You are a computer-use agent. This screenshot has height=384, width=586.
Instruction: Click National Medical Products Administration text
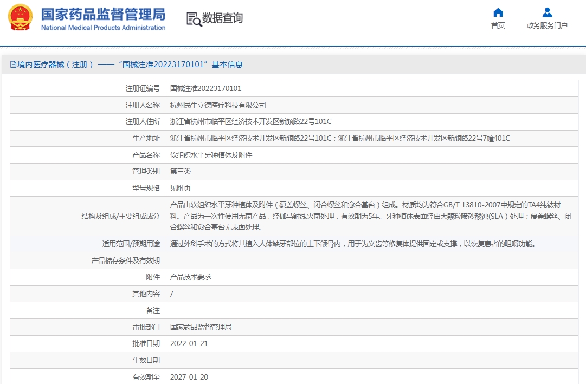103,28
